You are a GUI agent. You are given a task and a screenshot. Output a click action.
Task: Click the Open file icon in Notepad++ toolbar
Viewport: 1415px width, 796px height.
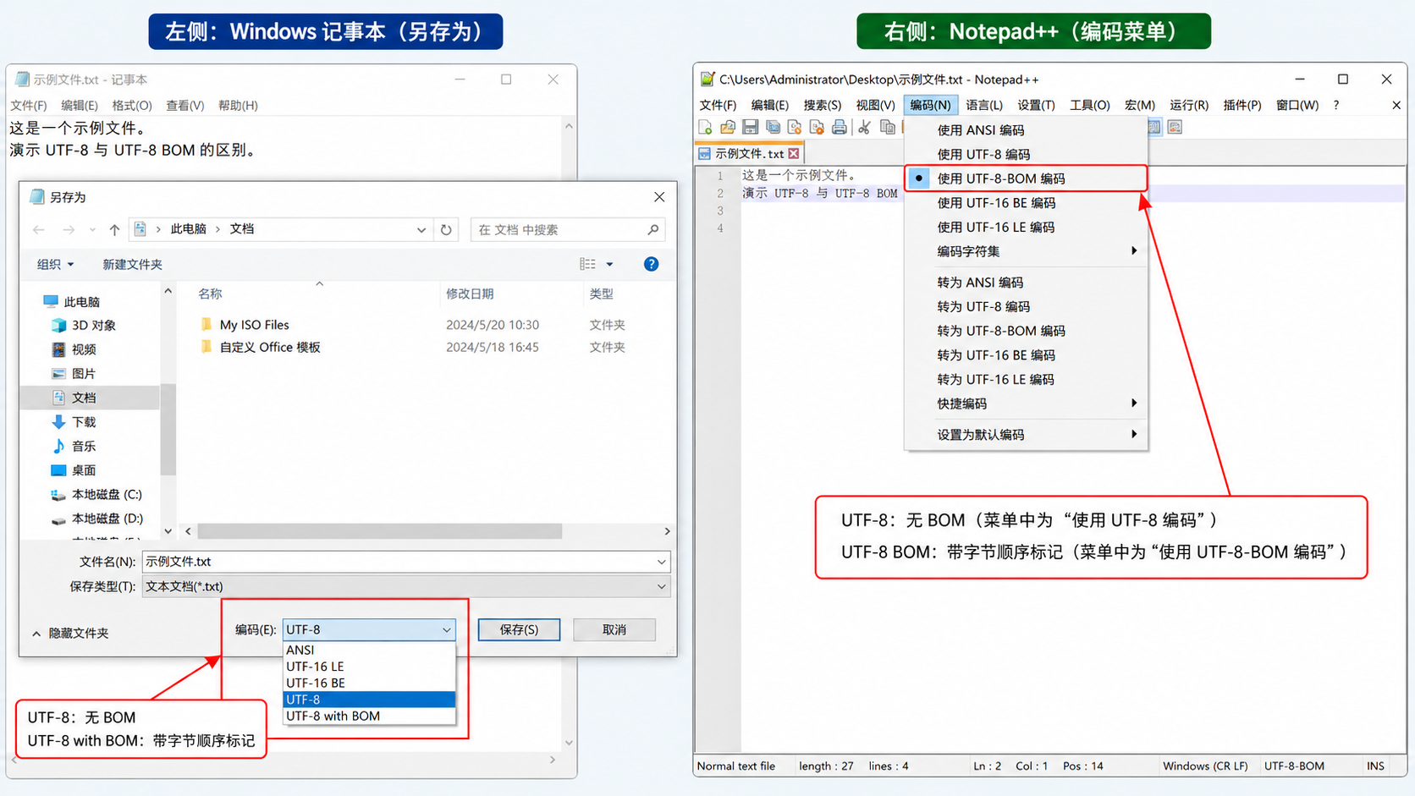tap(728, 127)
